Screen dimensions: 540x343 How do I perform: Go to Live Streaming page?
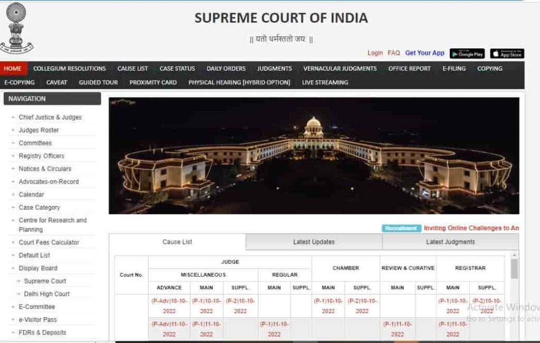click(x=325, y=82)
